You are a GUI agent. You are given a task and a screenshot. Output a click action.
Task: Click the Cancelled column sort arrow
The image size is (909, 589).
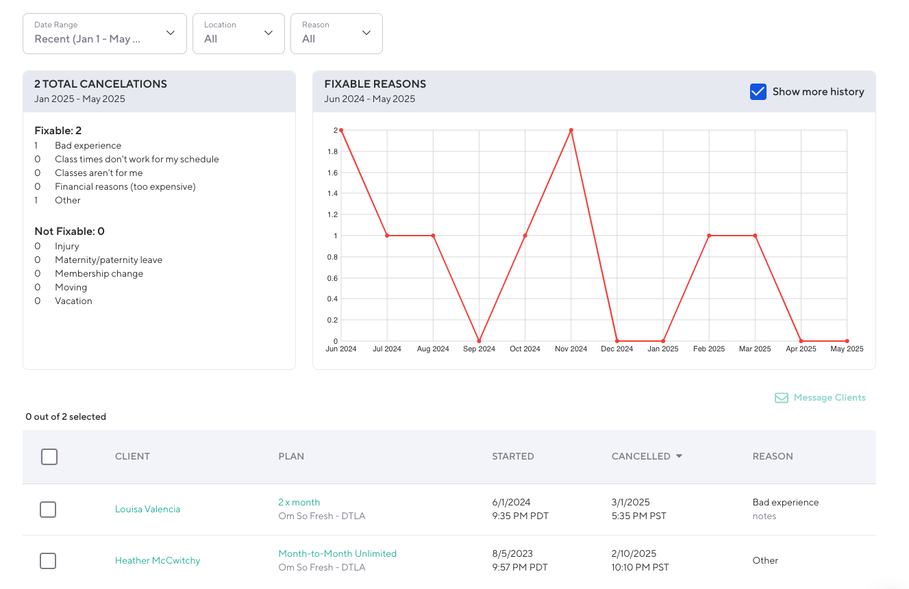click(679, 456)
